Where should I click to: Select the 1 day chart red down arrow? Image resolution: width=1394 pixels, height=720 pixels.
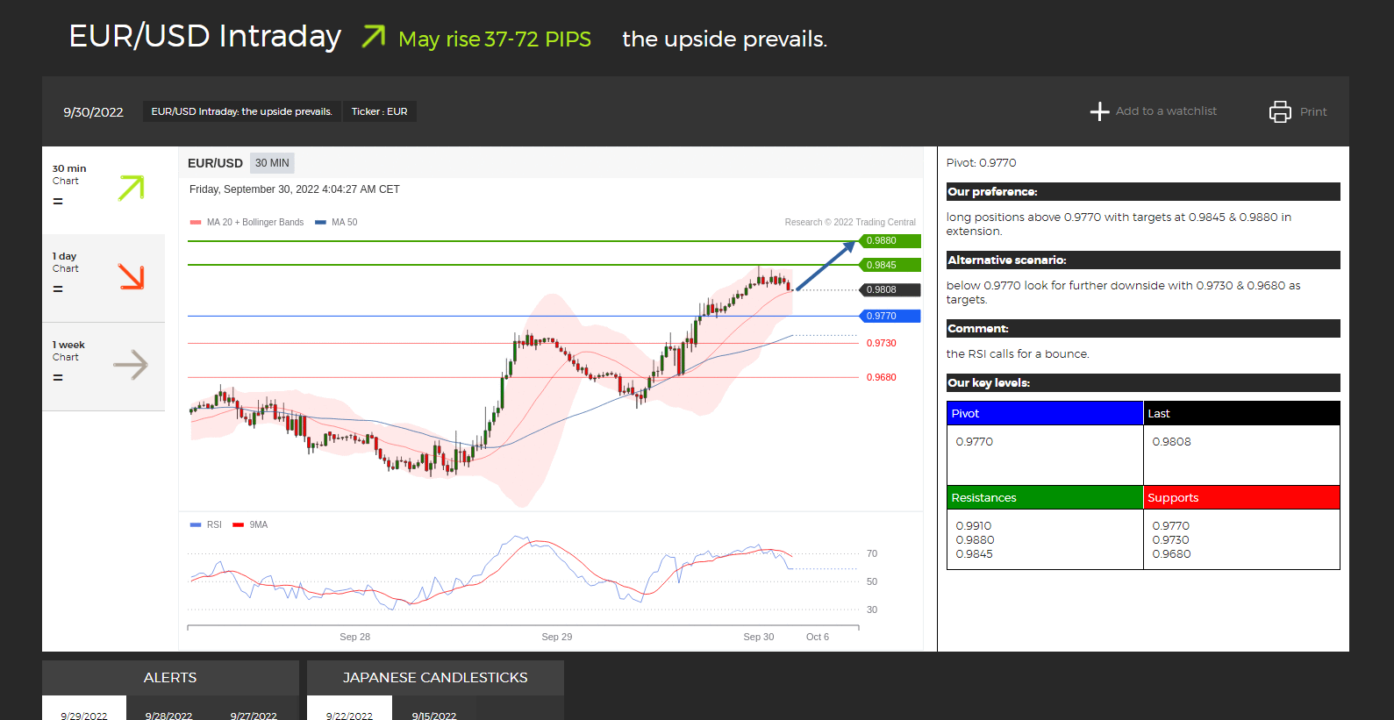coord(131,276)
